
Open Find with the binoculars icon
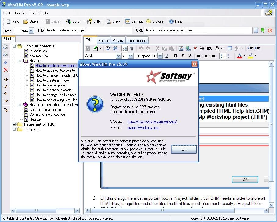coord(115,48)
